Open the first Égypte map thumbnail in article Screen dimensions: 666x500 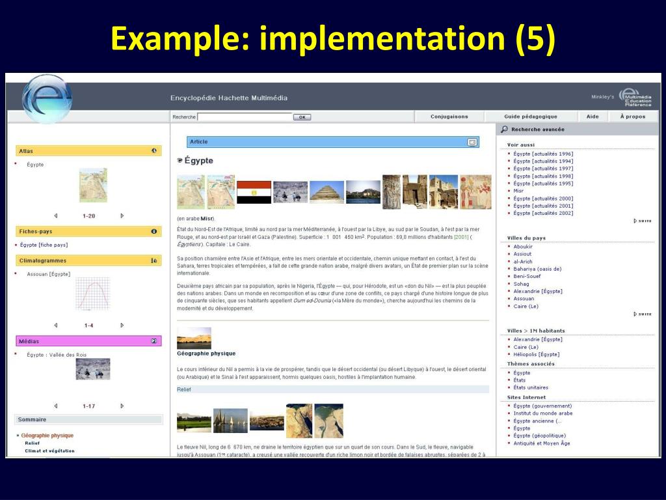pyautogui.click(x=191, y=192)
